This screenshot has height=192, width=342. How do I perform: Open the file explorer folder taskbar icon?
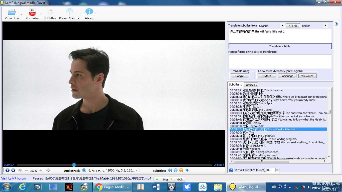point(218,187)
